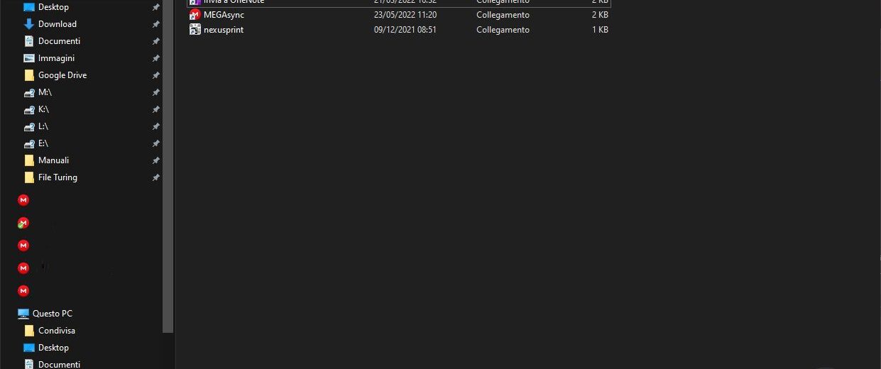Open the Download folder in quick access
Image resolution: width=881 pixels, height=369 pixels.
click(57, 24)
